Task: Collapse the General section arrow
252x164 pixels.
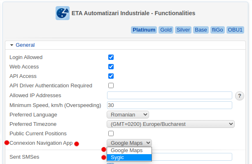Action: tap(12, 45)
